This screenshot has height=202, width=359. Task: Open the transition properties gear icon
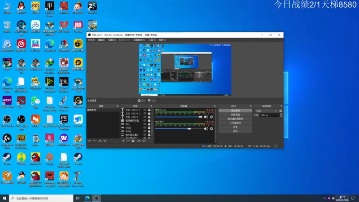281,110
